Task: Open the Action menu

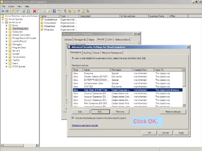Action: click(x=11, y=6)
